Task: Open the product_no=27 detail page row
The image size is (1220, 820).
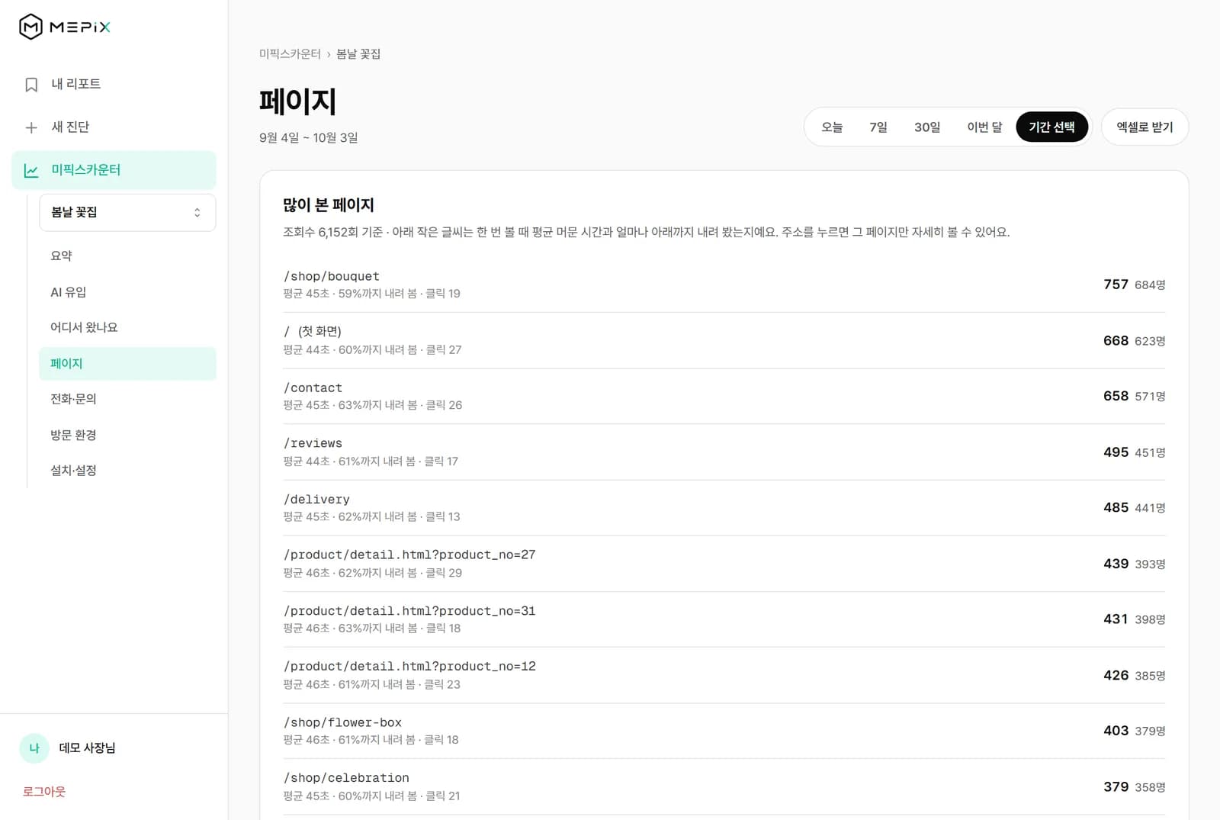Action: (724, 564)
